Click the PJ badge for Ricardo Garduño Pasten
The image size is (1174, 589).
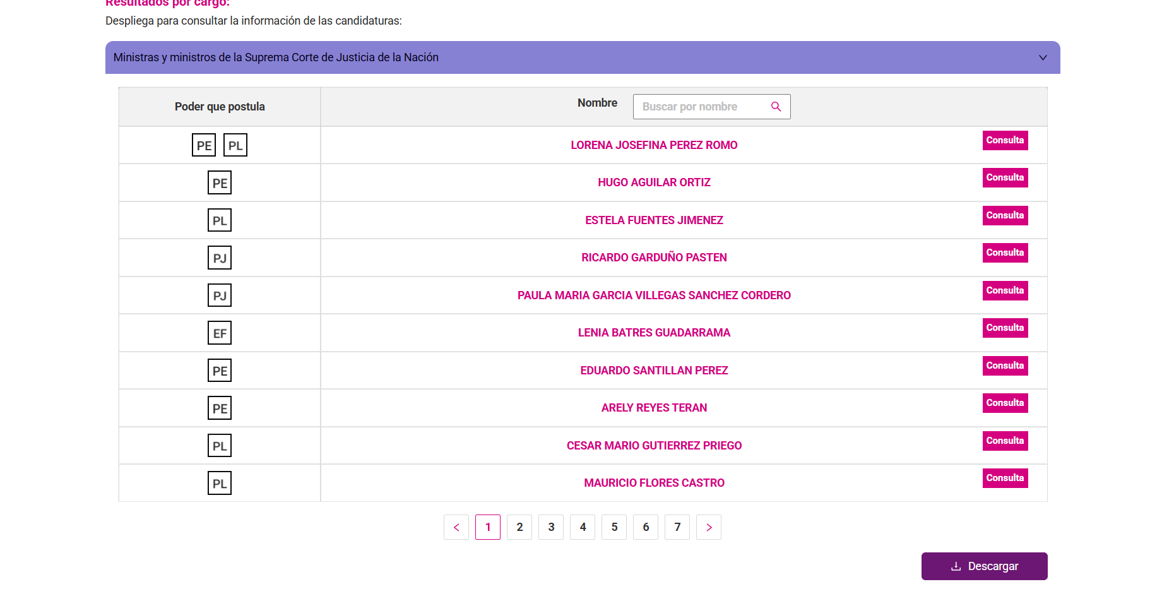click(x=220, y=258)
